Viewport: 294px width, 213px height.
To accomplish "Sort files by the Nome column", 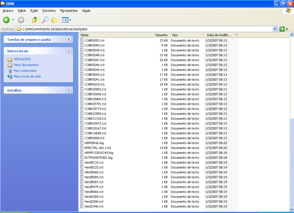I will [110, 35].
